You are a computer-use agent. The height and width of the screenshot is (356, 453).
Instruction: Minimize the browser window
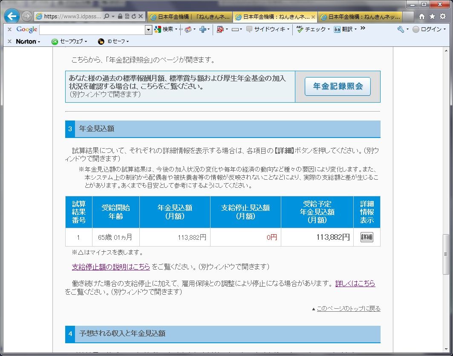413,4
